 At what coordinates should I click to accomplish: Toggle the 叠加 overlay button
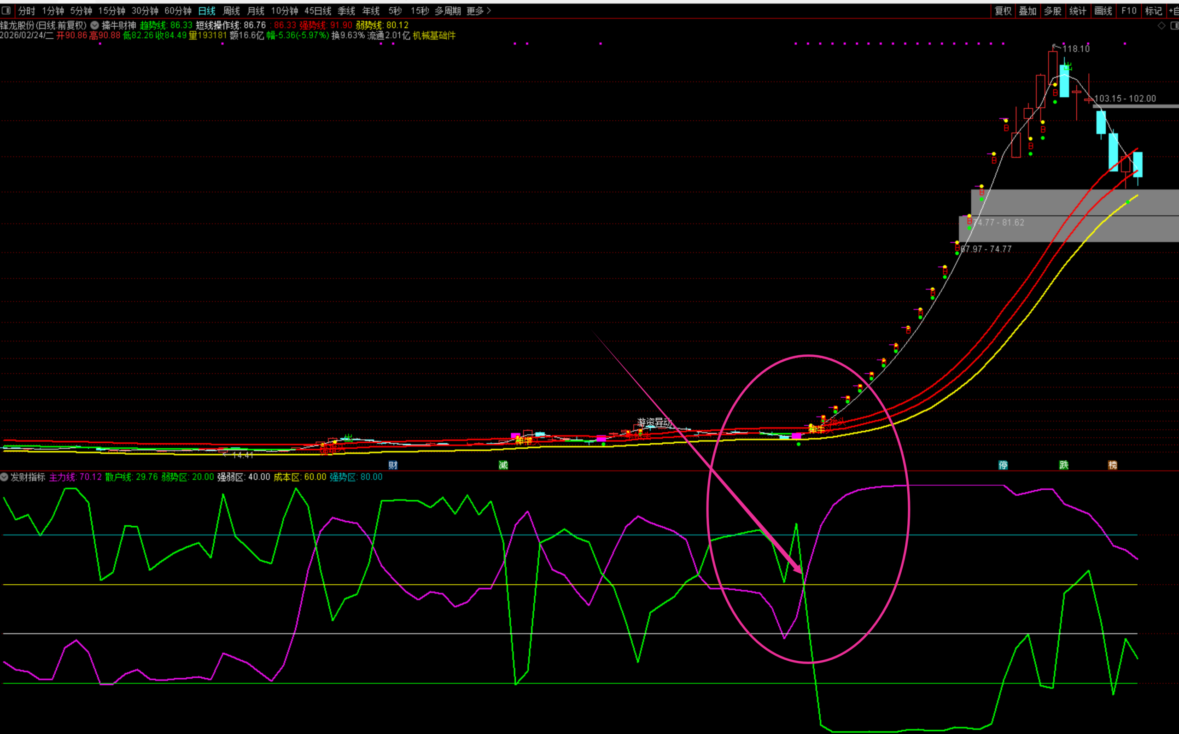pos(1027,11)
